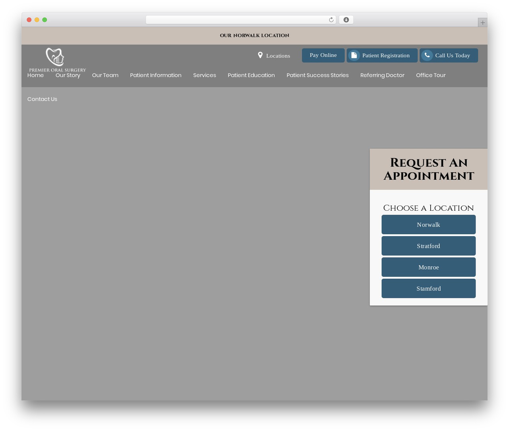Click the Call Us Today label

(453, 55)
